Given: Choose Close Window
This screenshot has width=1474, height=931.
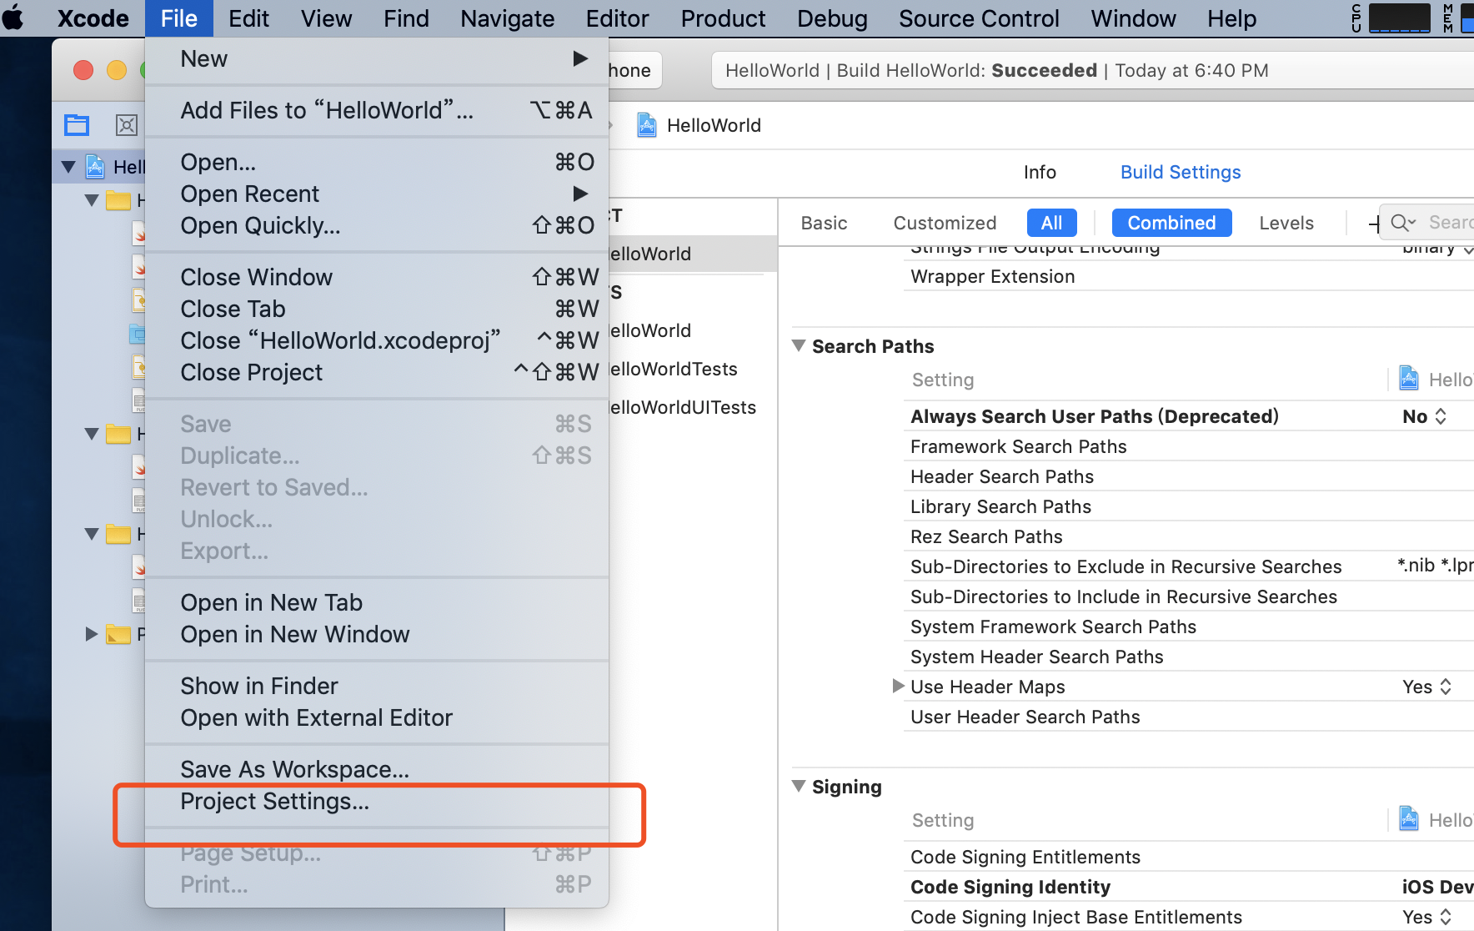Looking at the screenshot, I should [x=377, y=277].
